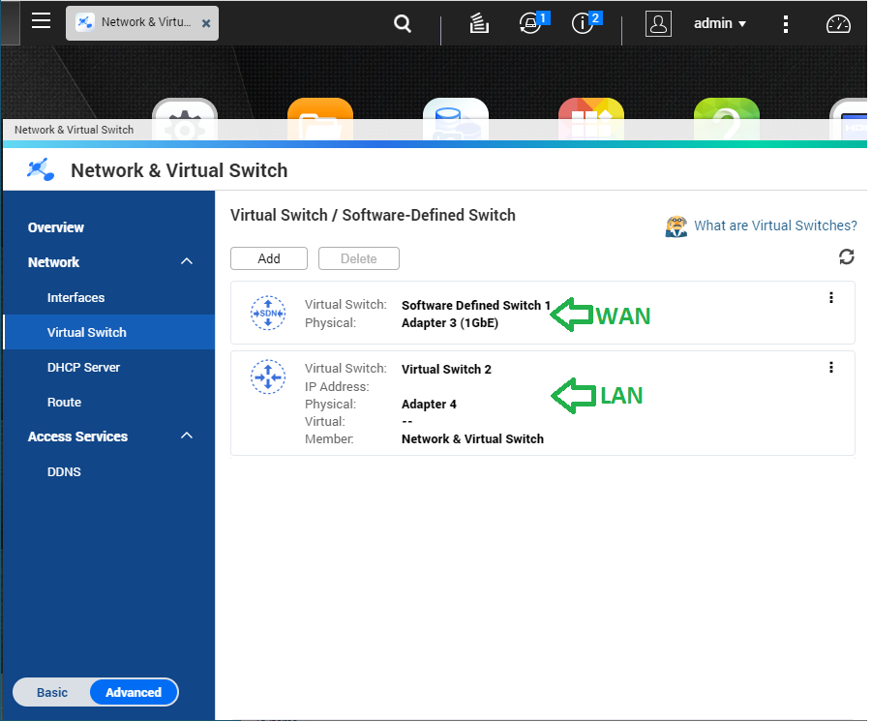Click the Network & Virtual Switch app logo
Image resolution: width=871 pixels, height=722 pixels.
pos(41,170)
